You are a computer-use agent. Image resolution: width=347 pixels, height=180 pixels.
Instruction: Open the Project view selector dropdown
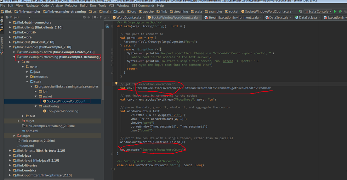click(18, 17)
